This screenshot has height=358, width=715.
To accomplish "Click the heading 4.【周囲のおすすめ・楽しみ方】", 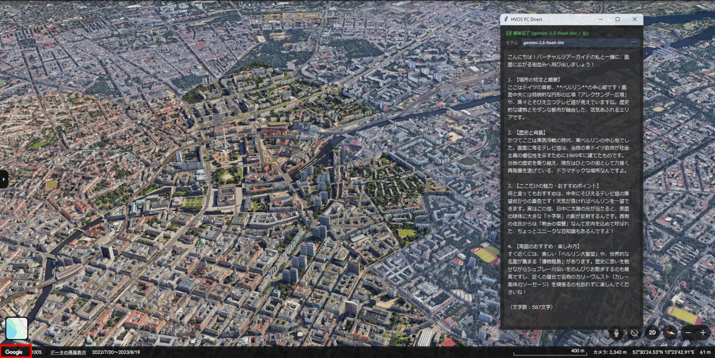I will (x=545, y=246).
